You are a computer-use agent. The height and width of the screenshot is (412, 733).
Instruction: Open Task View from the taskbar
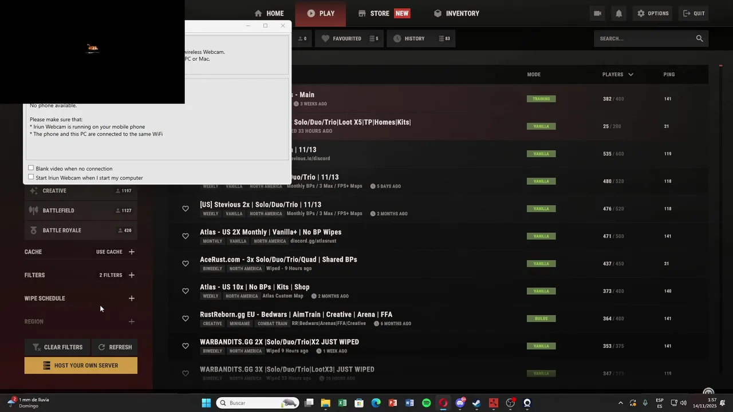coord(309,403)
